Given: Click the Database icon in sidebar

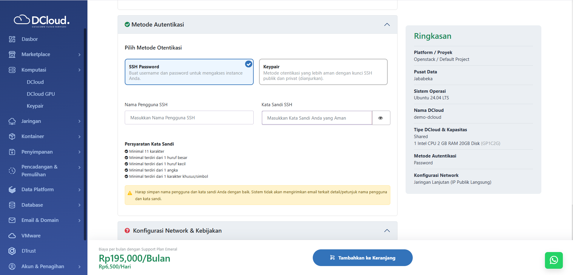Looking at the screenshot, I should [12, 205].
